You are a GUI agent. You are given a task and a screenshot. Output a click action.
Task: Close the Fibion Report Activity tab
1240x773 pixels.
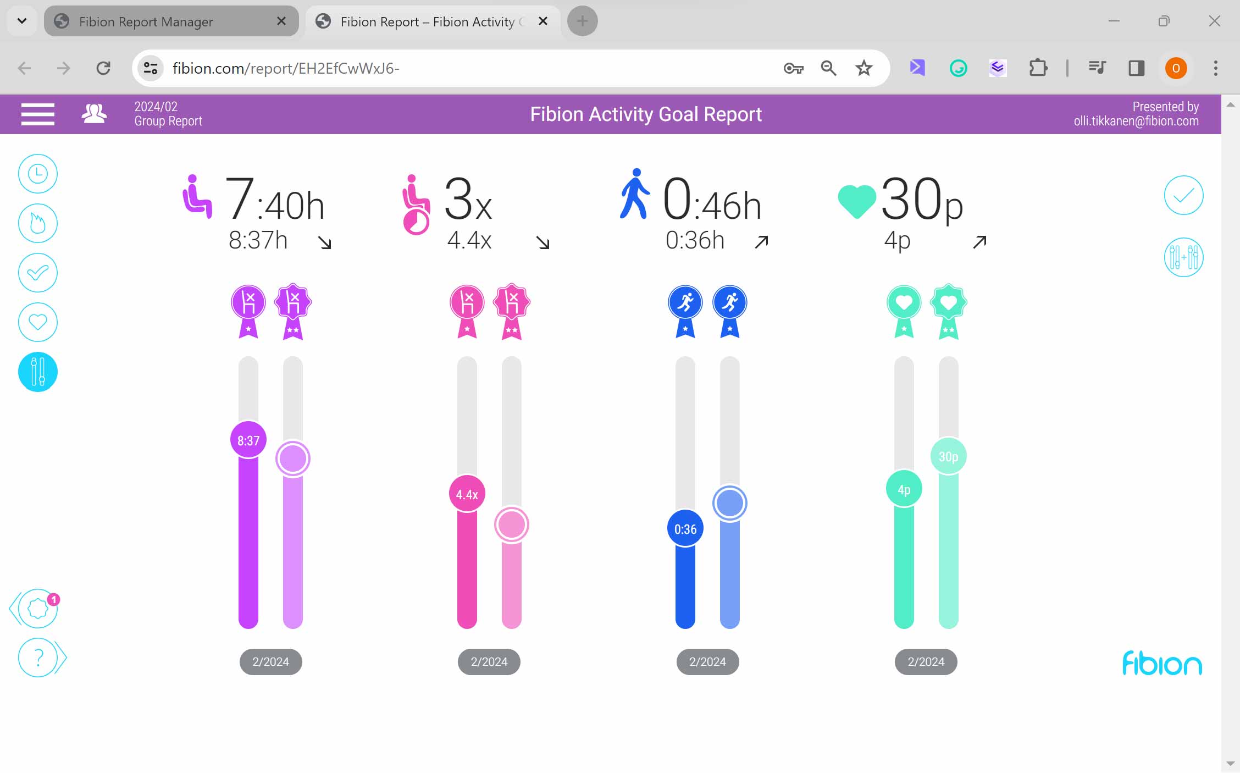coord(543,21)
